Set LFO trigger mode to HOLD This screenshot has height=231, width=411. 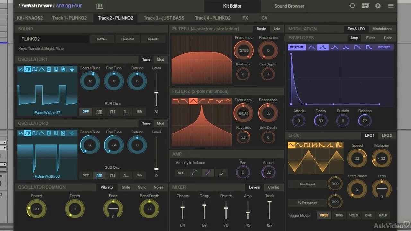click(x=354, y=215)
